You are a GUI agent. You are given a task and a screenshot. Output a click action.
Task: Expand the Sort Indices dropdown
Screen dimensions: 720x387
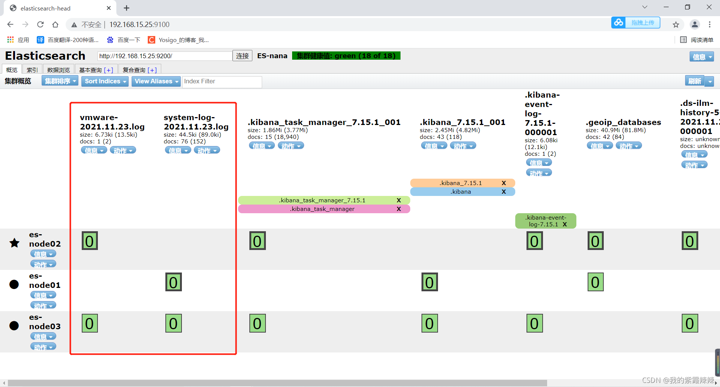[x=105, y=81]
